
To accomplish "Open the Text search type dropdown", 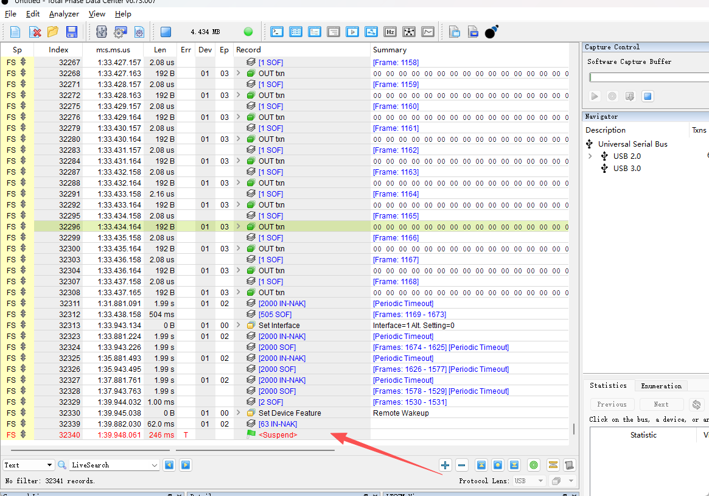I will coord(29,465).
